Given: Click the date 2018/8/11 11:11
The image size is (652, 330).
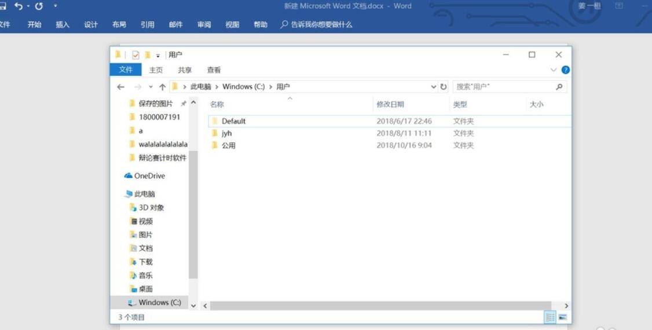Looking at the screenshot, I should coord(404,133).
